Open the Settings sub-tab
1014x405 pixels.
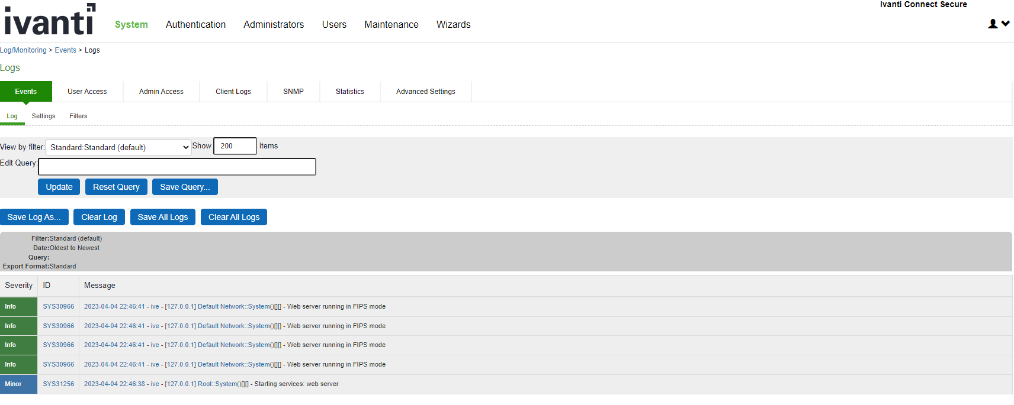[43, 116]
